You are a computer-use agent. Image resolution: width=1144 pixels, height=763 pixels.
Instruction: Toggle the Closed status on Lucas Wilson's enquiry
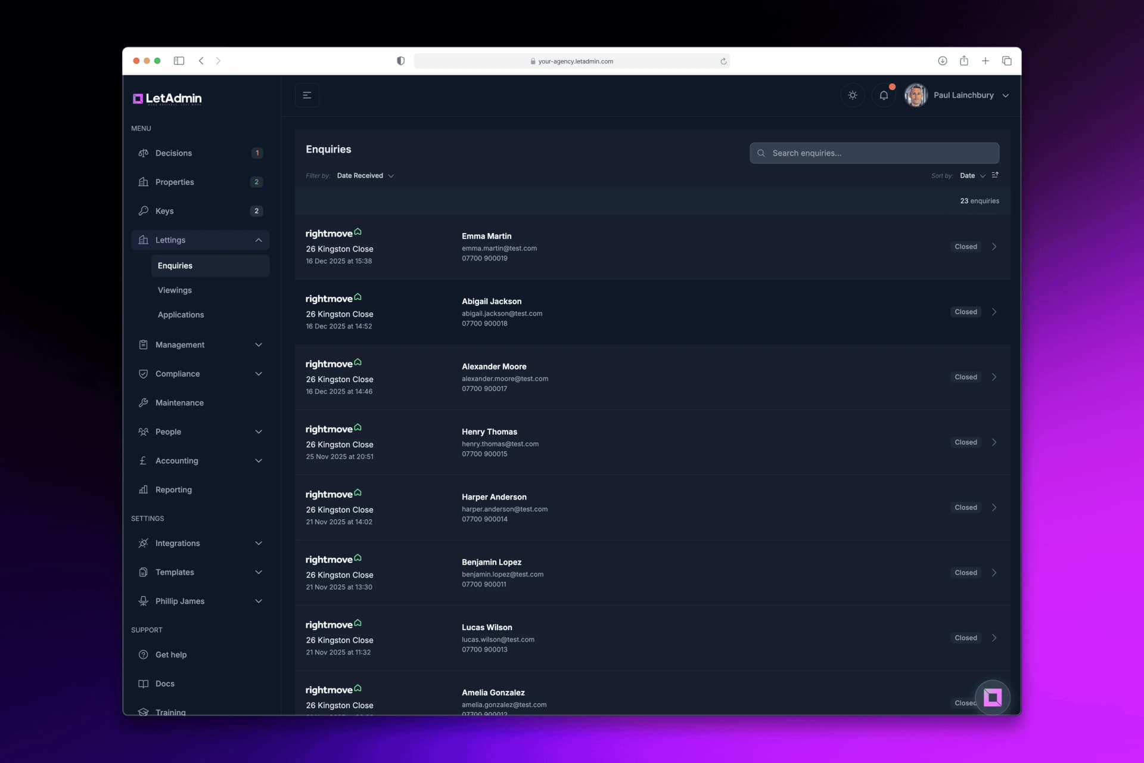(x=965, y=637)
